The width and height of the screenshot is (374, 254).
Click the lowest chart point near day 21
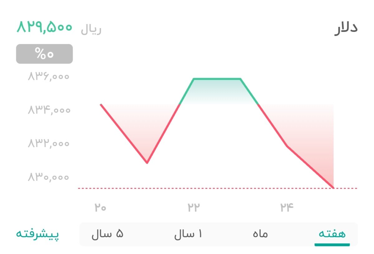pyautogui.click(x=147, y=163)
